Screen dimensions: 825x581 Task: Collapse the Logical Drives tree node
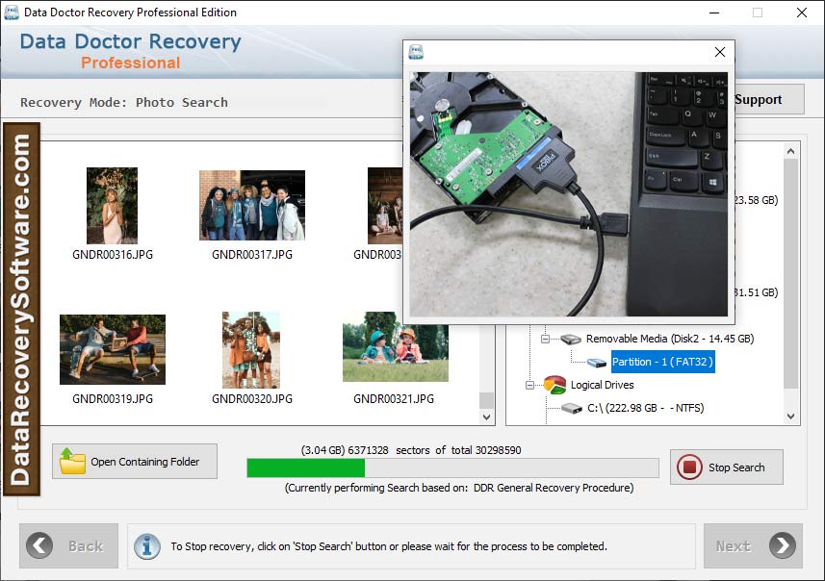coord(529,385)
